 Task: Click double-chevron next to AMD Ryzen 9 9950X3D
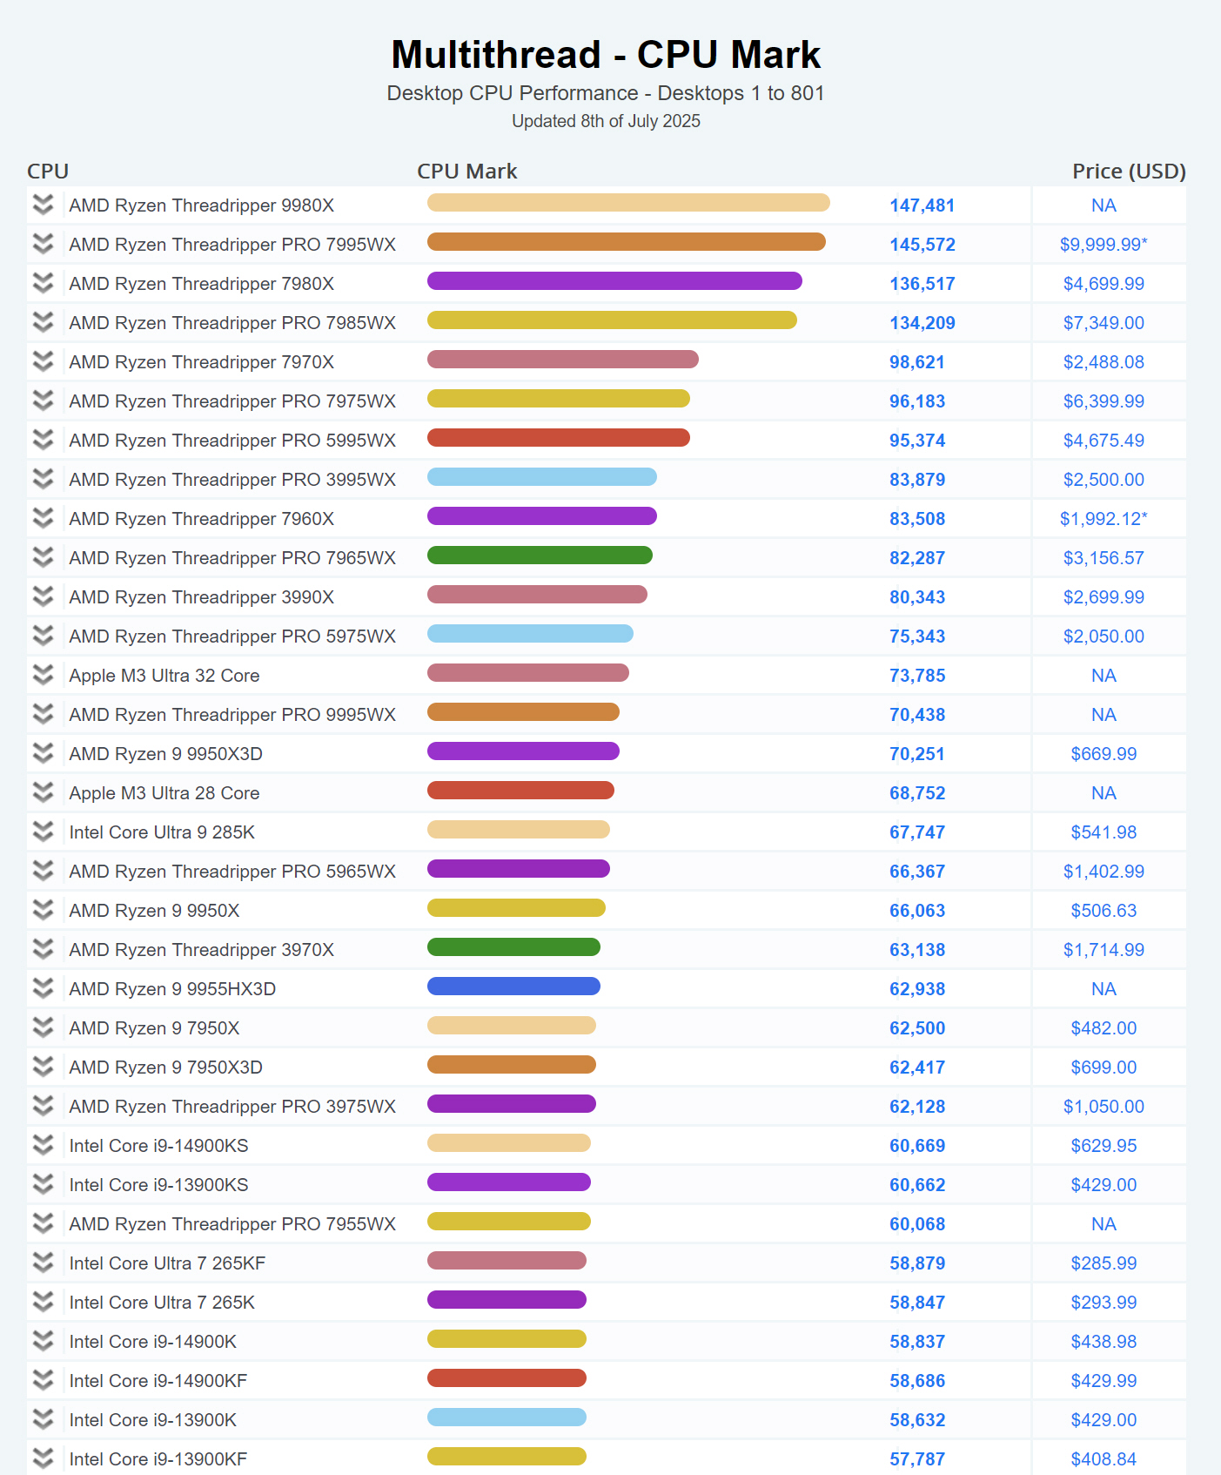point(43,754)
